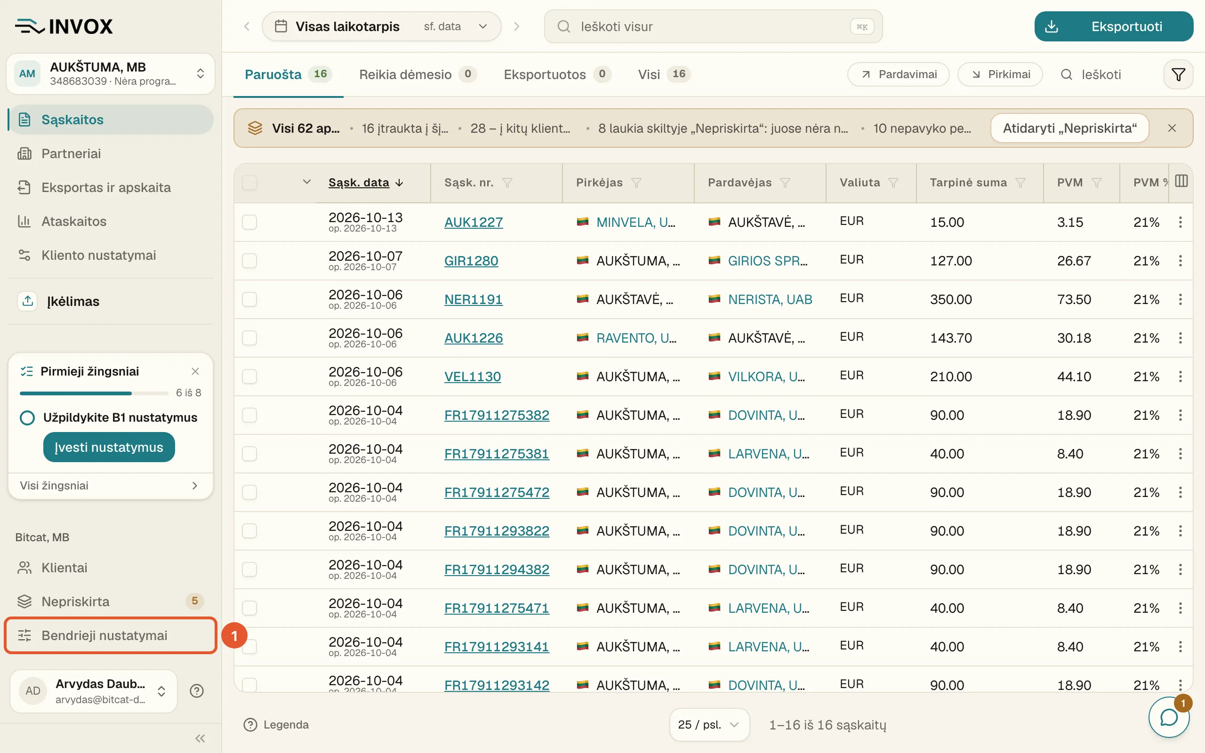The width and height of the screenshot is (1205, 753).
Task: Open the filter funnel button beside Ieškoti
Action: (1178, 75)
